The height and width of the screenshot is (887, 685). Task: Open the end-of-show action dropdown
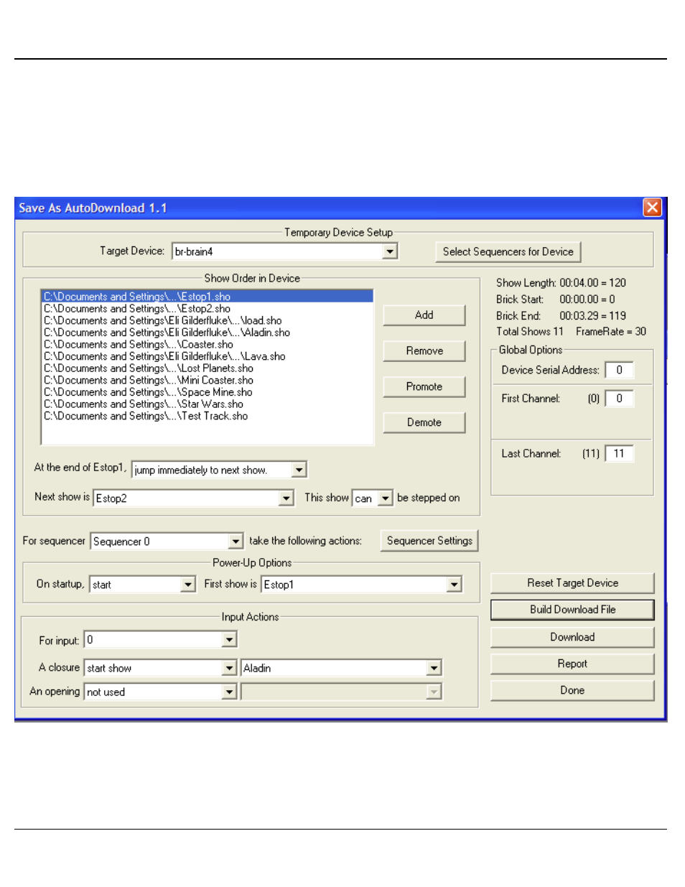coord(299,470)
